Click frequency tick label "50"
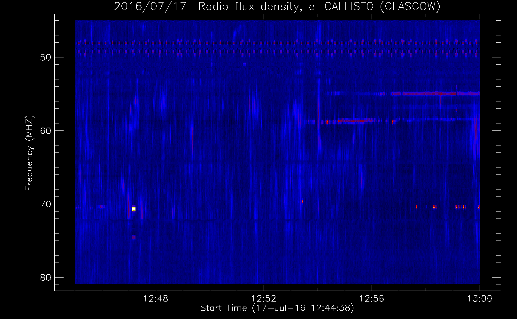This screenshot has height=319, width=517. (46, 57)
